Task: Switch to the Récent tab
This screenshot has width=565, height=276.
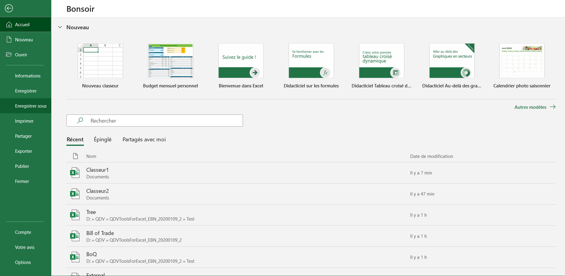Action: [x=75, y=140]
